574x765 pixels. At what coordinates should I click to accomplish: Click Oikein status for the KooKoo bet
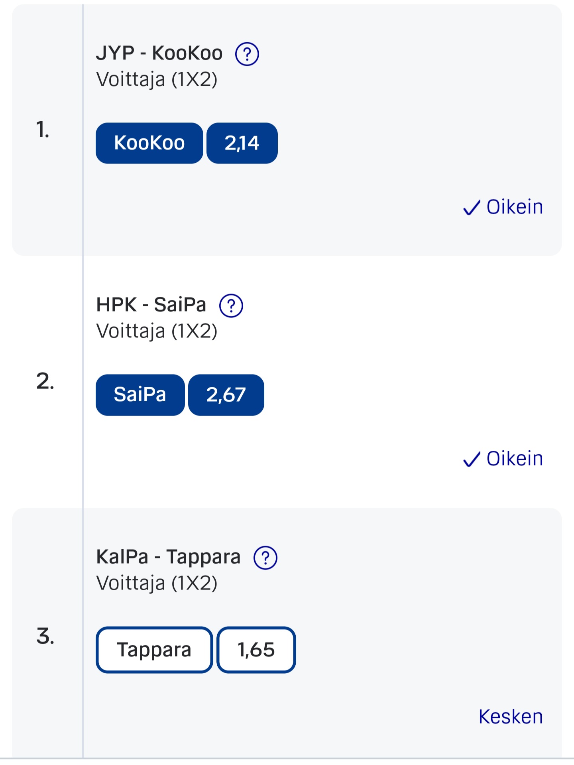[x=515, y=207]
